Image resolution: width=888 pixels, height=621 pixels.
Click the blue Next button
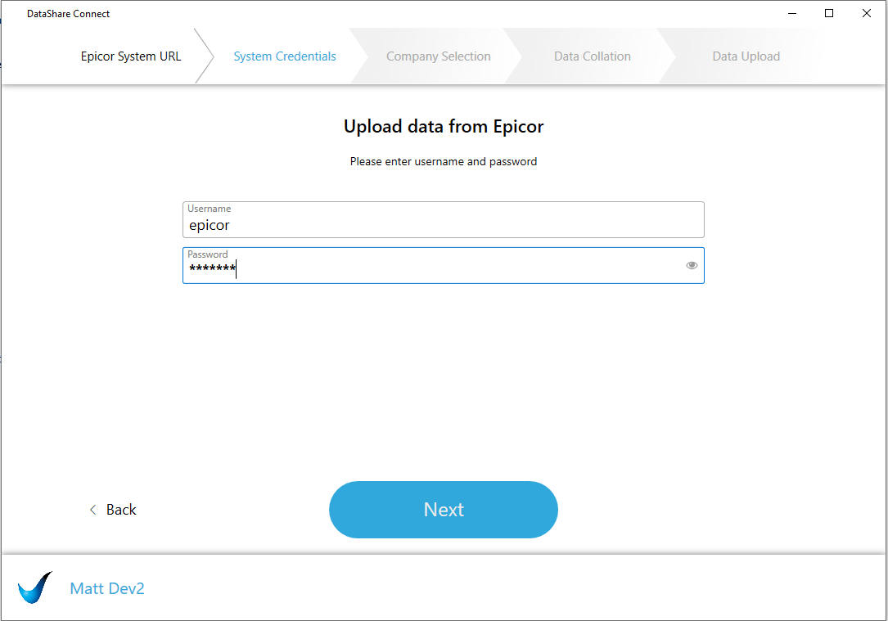click(444, 510)
